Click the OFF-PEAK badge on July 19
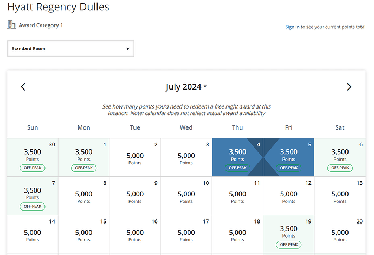Screen dimensions: 374x255 click(288, 245)
